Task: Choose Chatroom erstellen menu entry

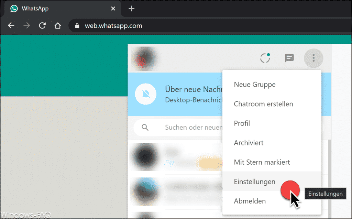Action: pyautogui.click(x=272, y=104)
